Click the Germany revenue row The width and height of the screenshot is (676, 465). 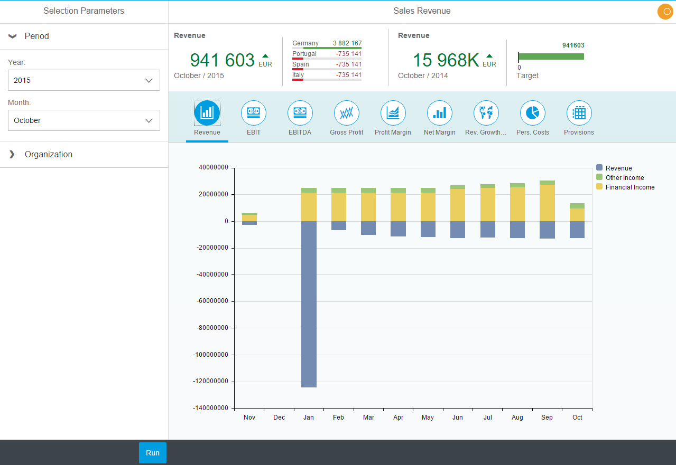327,43
